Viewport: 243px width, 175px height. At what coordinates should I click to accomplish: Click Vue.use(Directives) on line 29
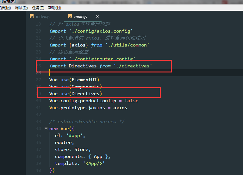tap(76, 94)
